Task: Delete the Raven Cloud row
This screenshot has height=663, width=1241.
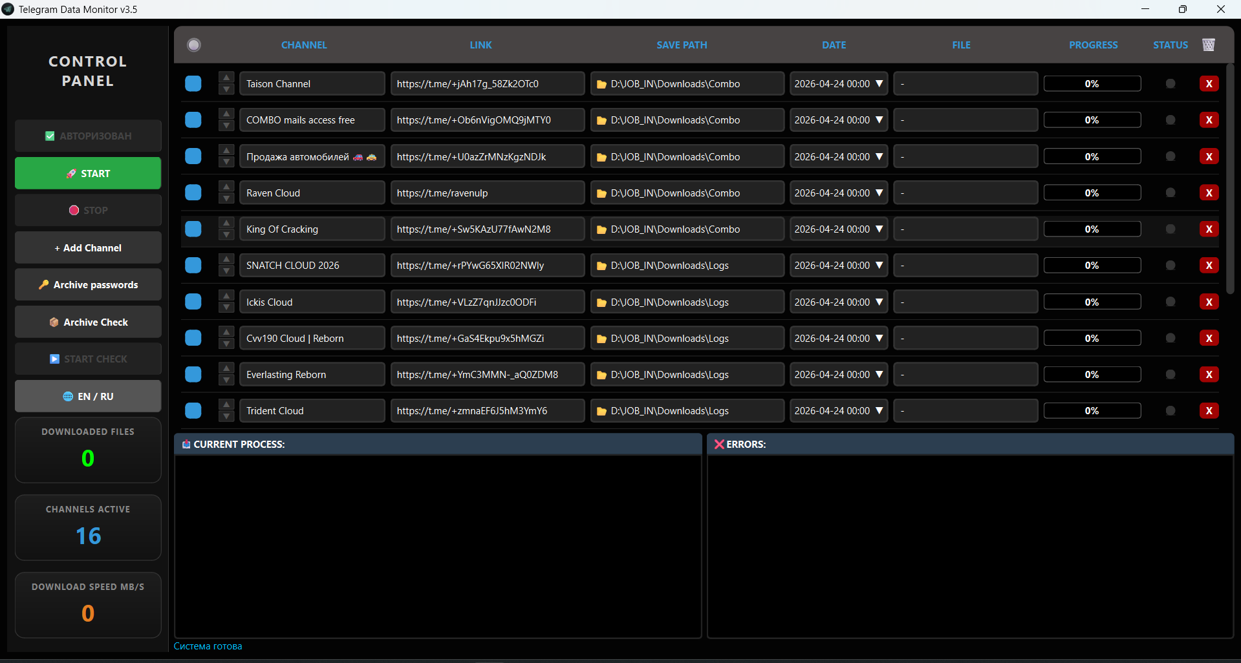Action: [x=1209, y=193]
